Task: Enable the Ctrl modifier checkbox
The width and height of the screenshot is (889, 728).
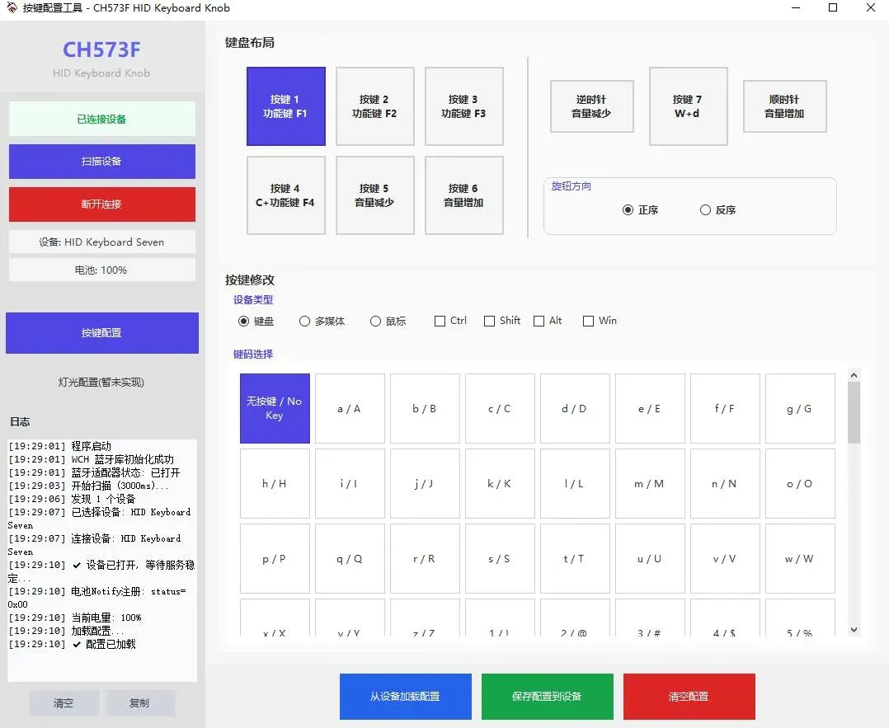Action: [x=450, y=321]
